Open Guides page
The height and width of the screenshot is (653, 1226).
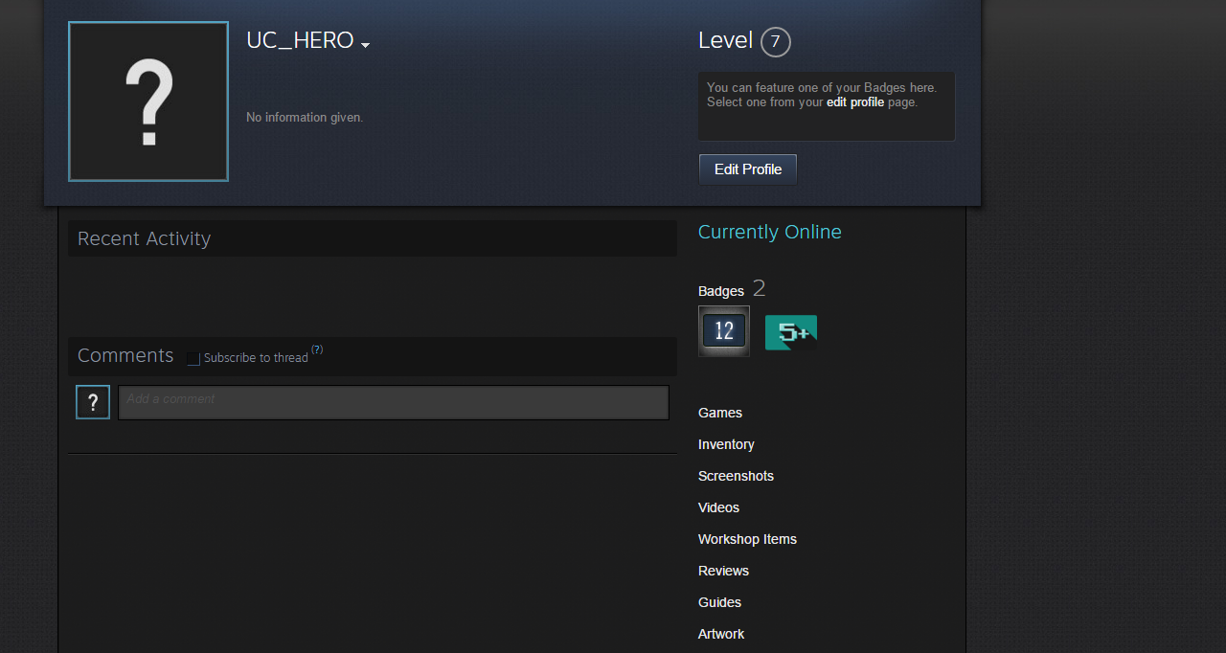click(719, 602)
